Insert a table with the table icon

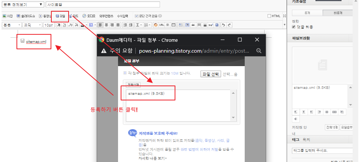[x=174, y=25]
